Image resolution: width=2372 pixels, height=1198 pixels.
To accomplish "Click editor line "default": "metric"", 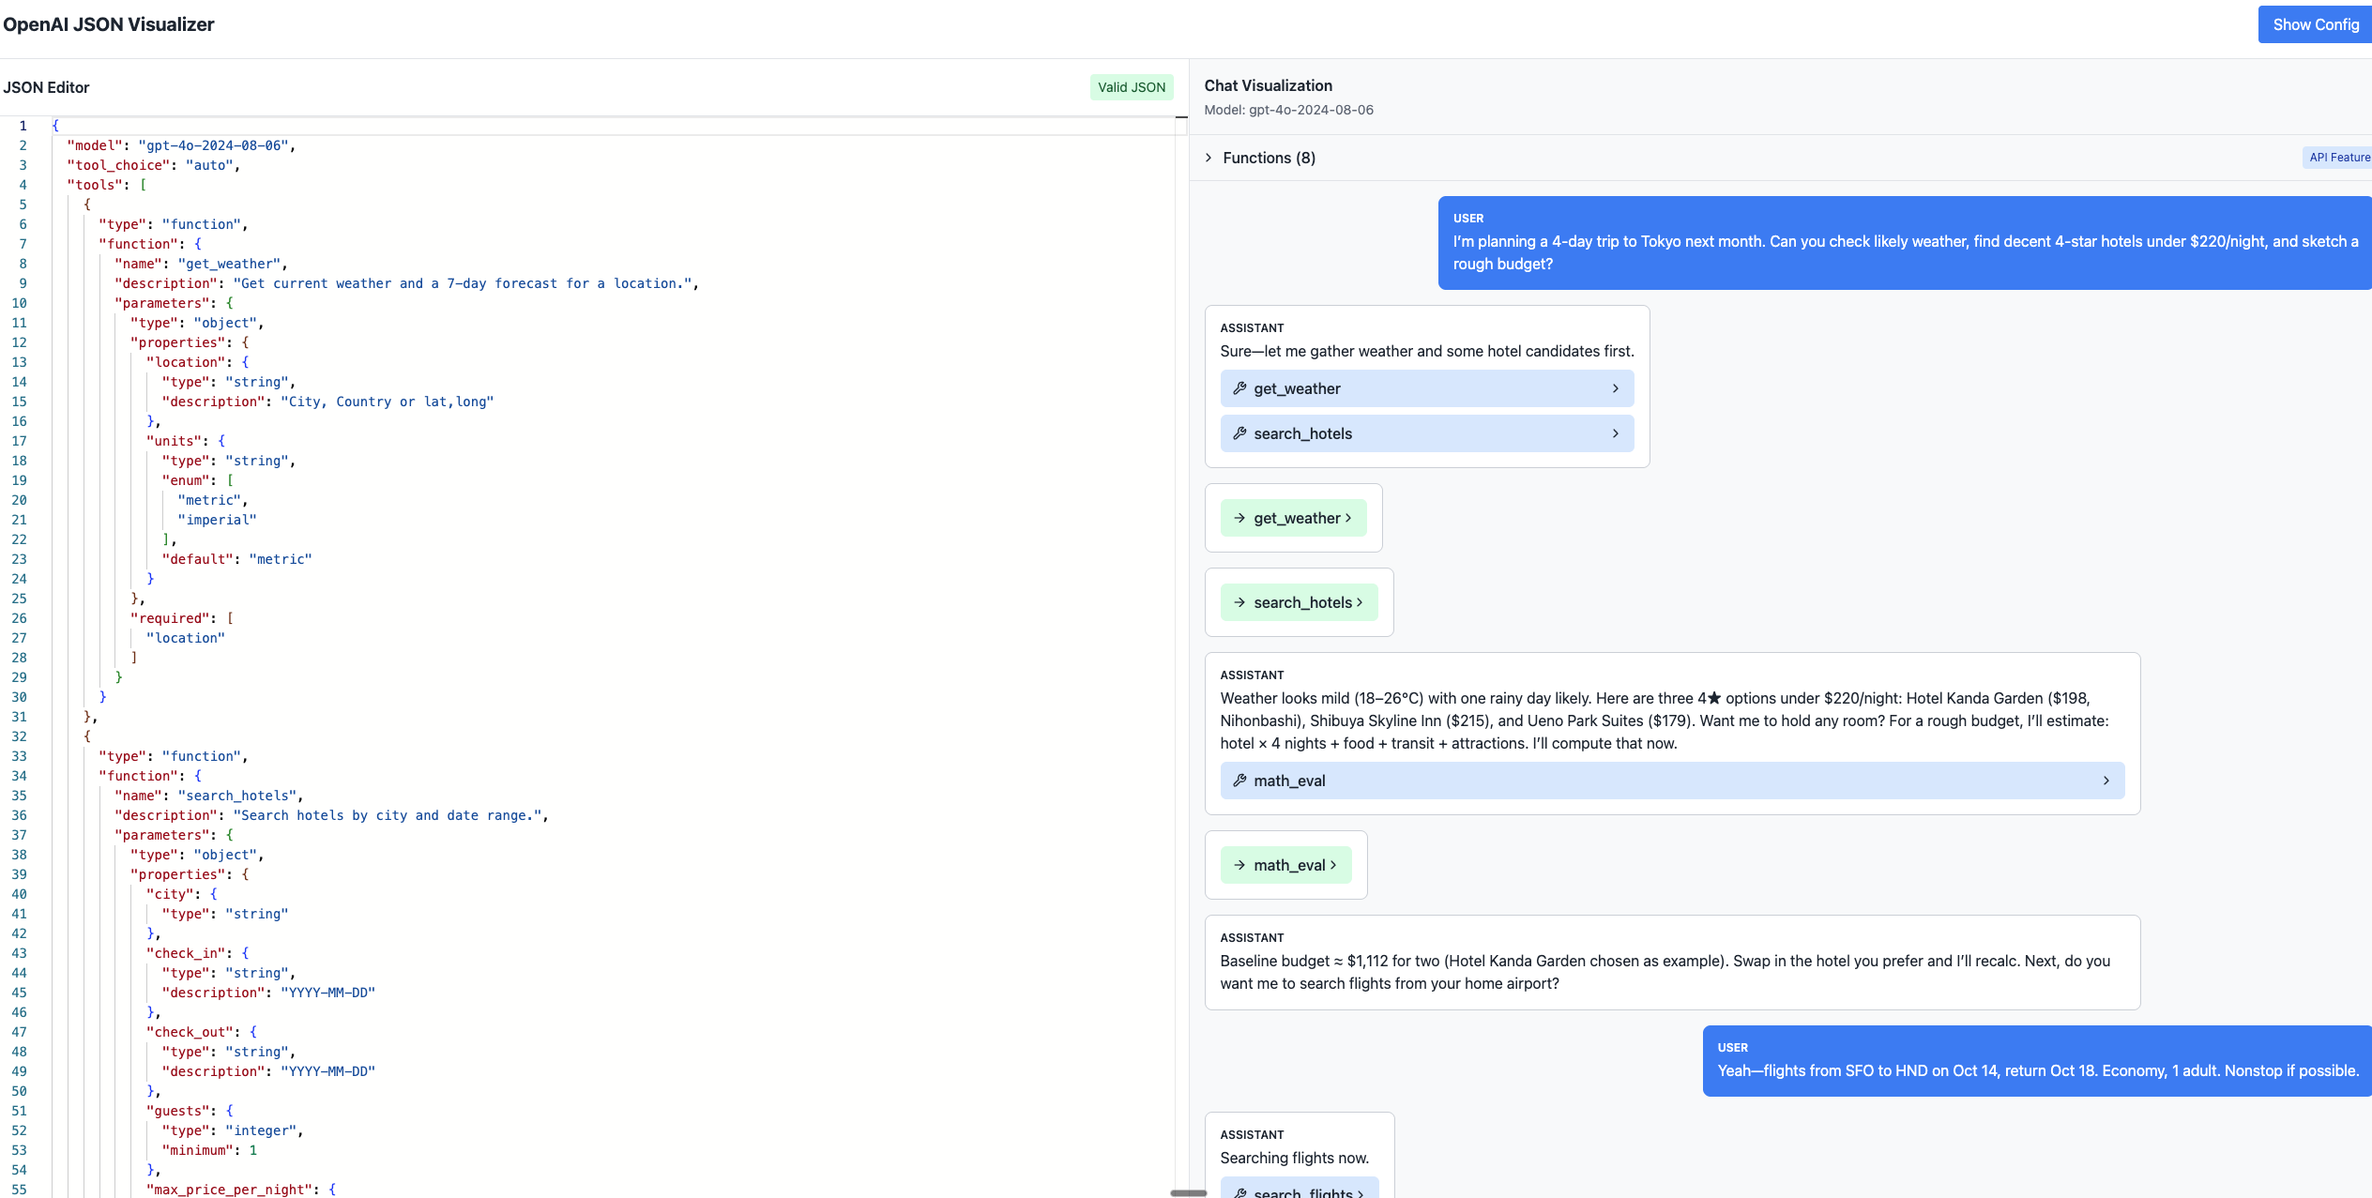I will click(x=236, y=559).
